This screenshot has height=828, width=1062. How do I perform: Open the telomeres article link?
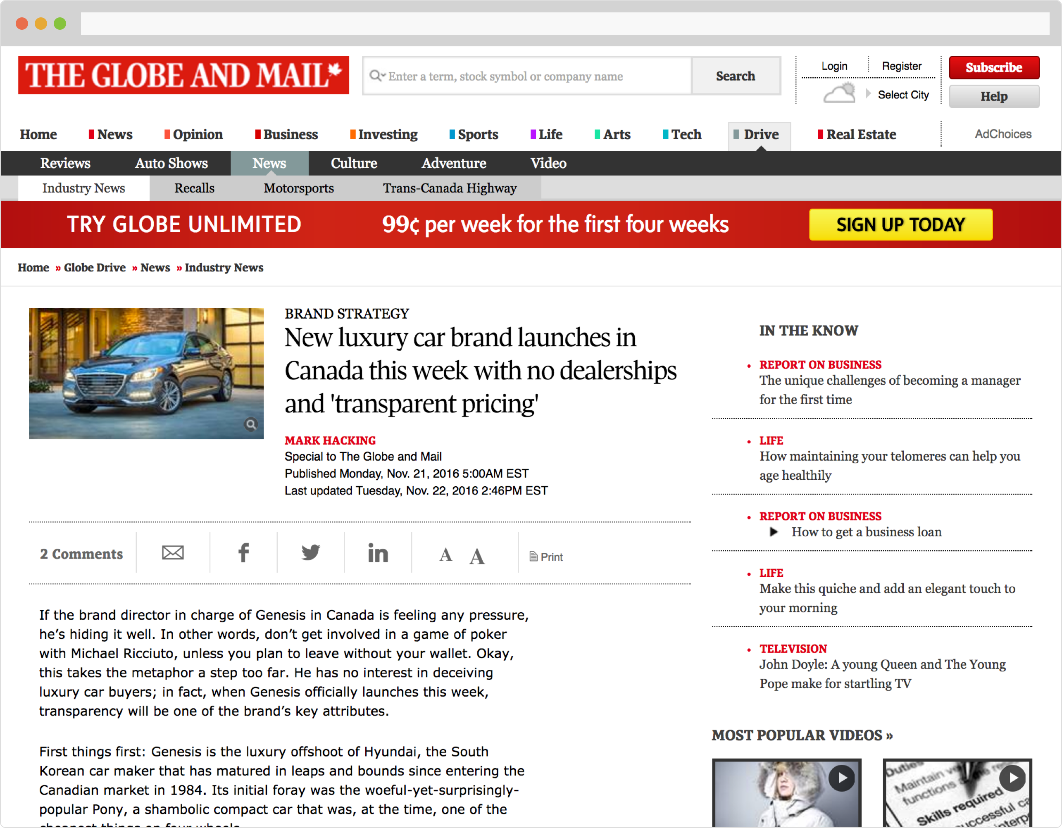pos(890,466)
